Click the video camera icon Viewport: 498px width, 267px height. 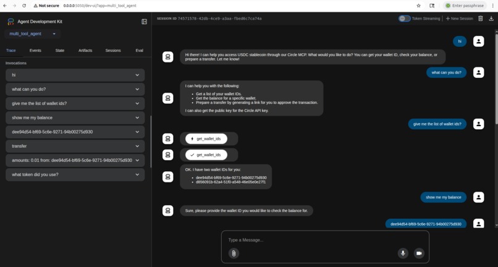coord(419,253)
